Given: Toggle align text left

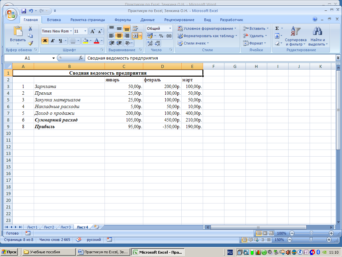Looking at the screenshot, I should pyautogui.click(x=112, y=36).
